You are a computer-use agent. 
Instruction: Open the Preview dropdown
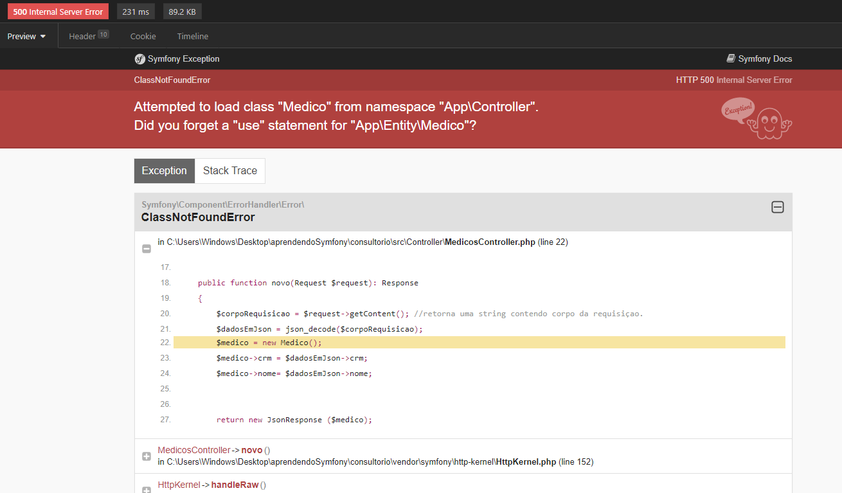pos(26,37)
